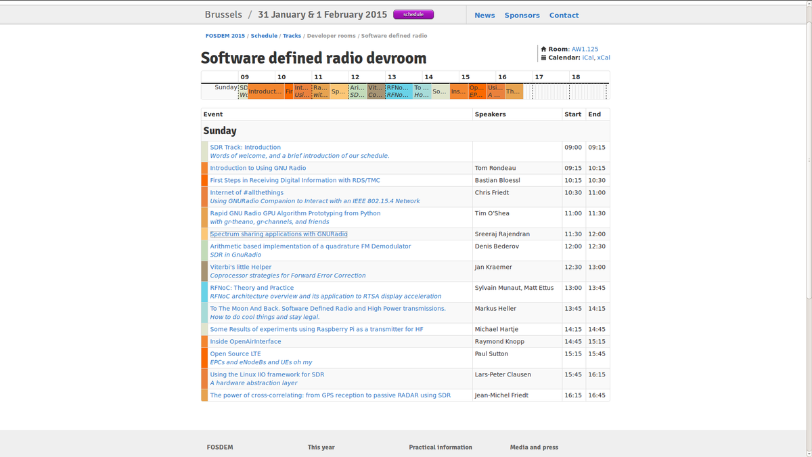Screen dimensions: 812x457
Task: Click the purple schedule button
Action: pyautogui.click(x=413, y=14)
